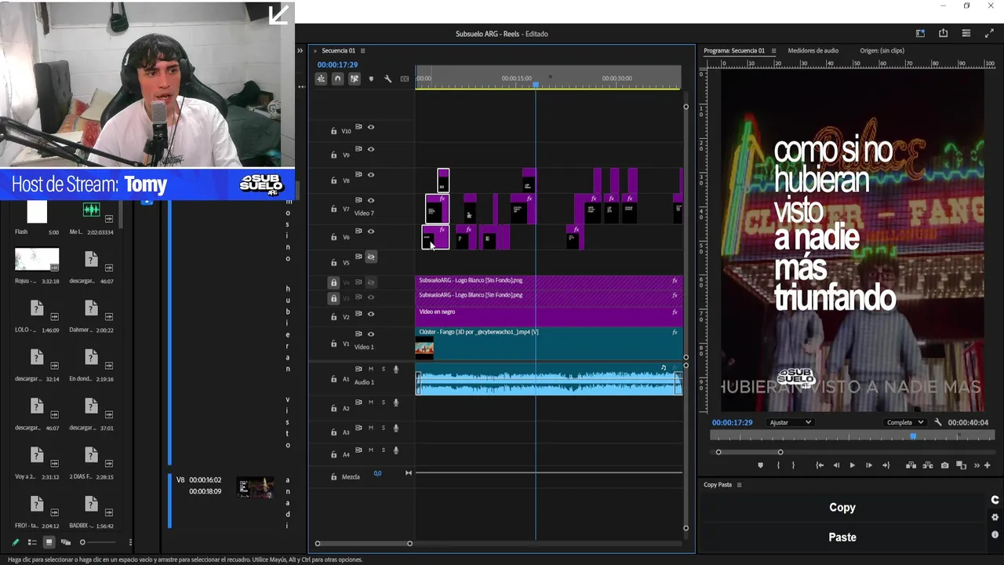The width and height of the screenshot is (1004, 565).
Task: Lock track V6
Action: (x=333, y=237)
